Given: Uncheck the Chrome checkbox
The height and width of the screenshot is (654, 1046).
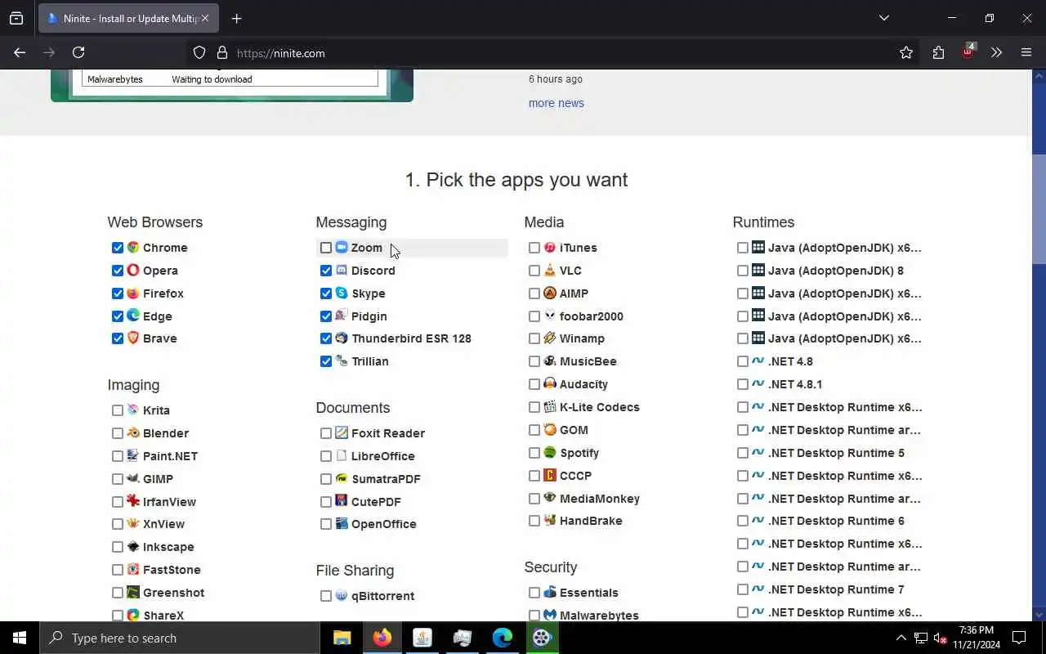Looking at the screenshot, I should click(x=118, y=248).
